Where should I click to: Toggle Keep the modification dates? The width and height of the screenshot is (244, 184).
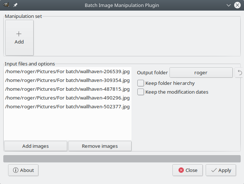(x=141, y=92)
